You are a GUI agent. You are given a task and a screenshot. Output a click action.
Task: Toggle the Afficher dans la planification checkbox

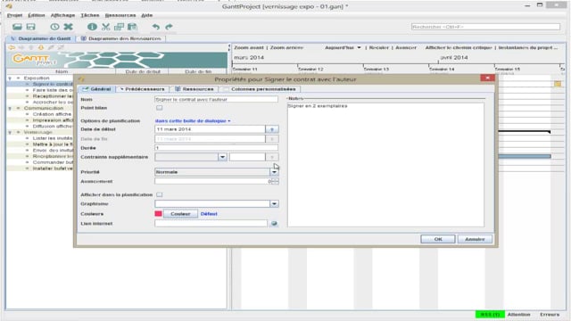pos(159,194)
